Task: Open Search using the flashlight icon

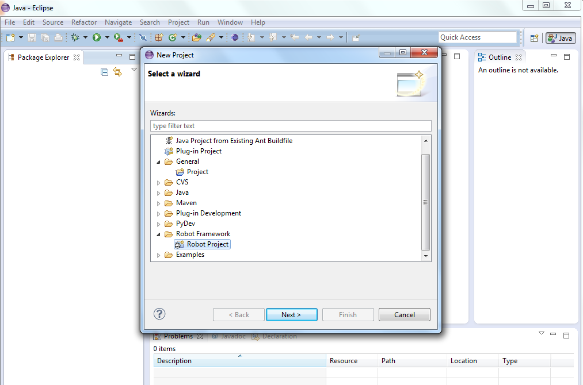Action: click(x=212, y=37)
